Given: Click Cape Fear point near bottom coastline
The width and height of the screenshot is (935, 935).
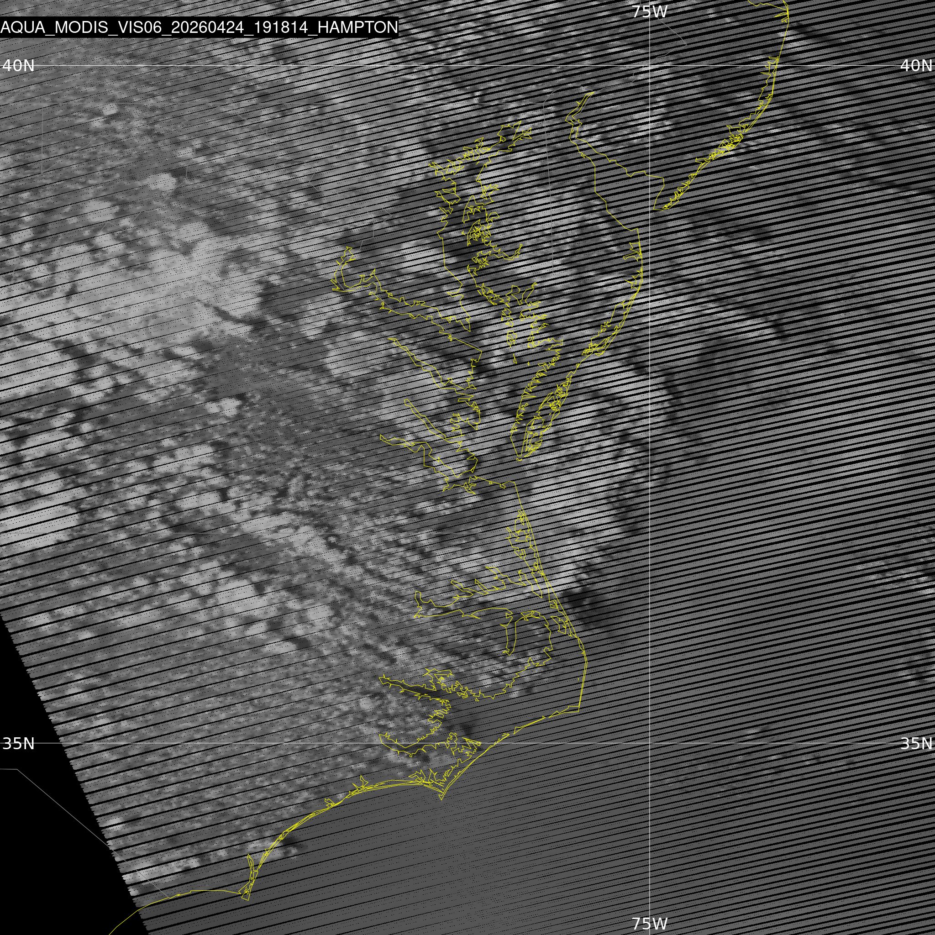Looking at the screenshot, I should 247,900.
